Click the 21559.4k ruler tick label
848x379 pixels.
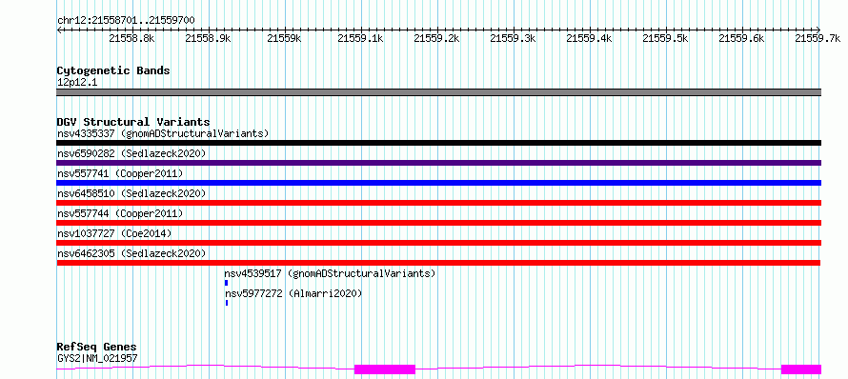coord(590,38)
